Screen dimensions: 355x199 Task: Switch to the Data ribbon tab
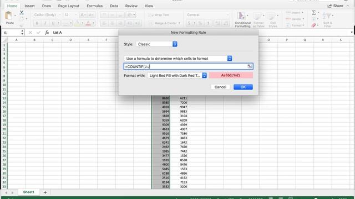click(114, 6)
